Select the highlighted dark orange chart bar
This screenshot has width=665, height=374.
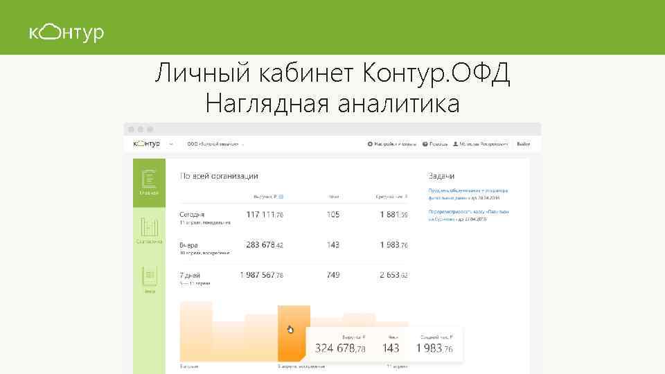(294, 333)
